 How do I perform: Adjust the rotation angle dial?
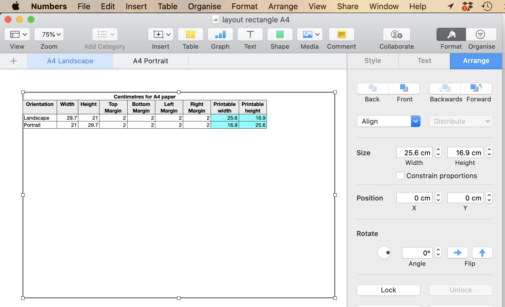384,253
